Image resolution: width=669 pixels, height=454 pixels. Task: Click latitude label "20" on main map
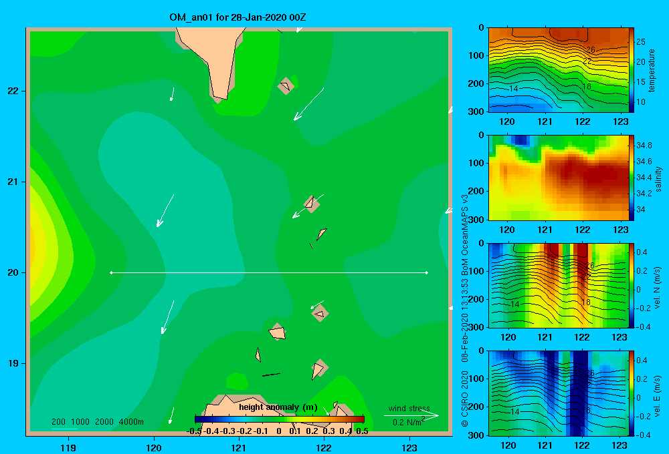click(x=13, y=272)
